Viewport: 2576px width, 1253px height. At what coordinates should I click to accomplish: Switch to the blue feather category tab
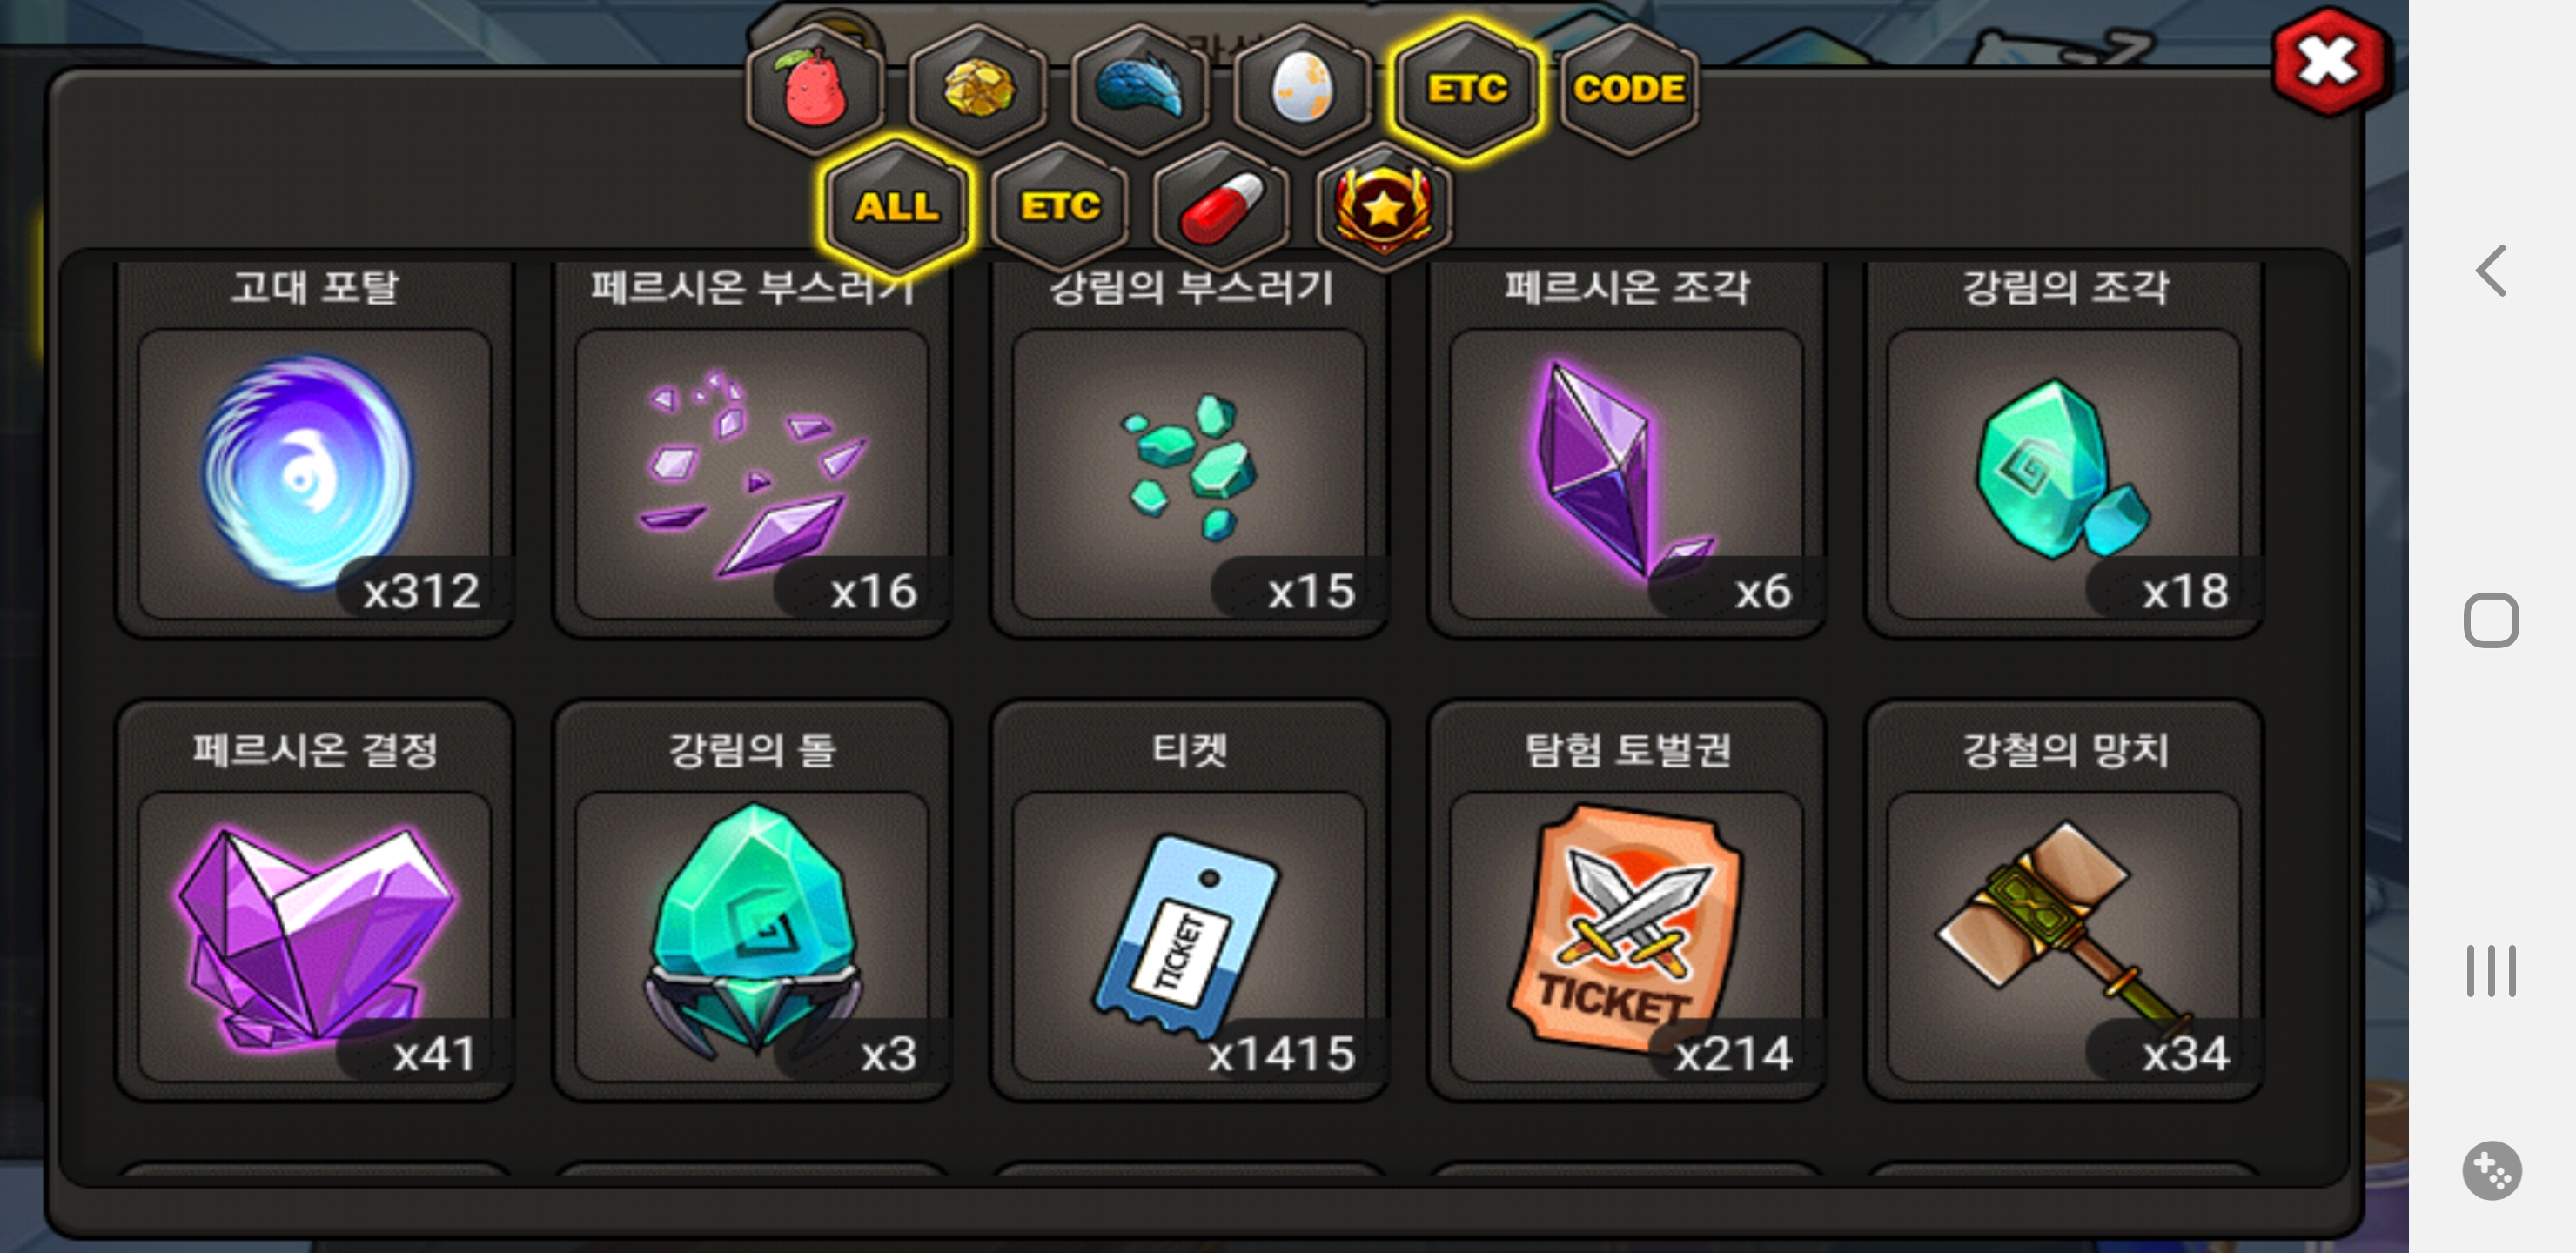pos(1140,89)
